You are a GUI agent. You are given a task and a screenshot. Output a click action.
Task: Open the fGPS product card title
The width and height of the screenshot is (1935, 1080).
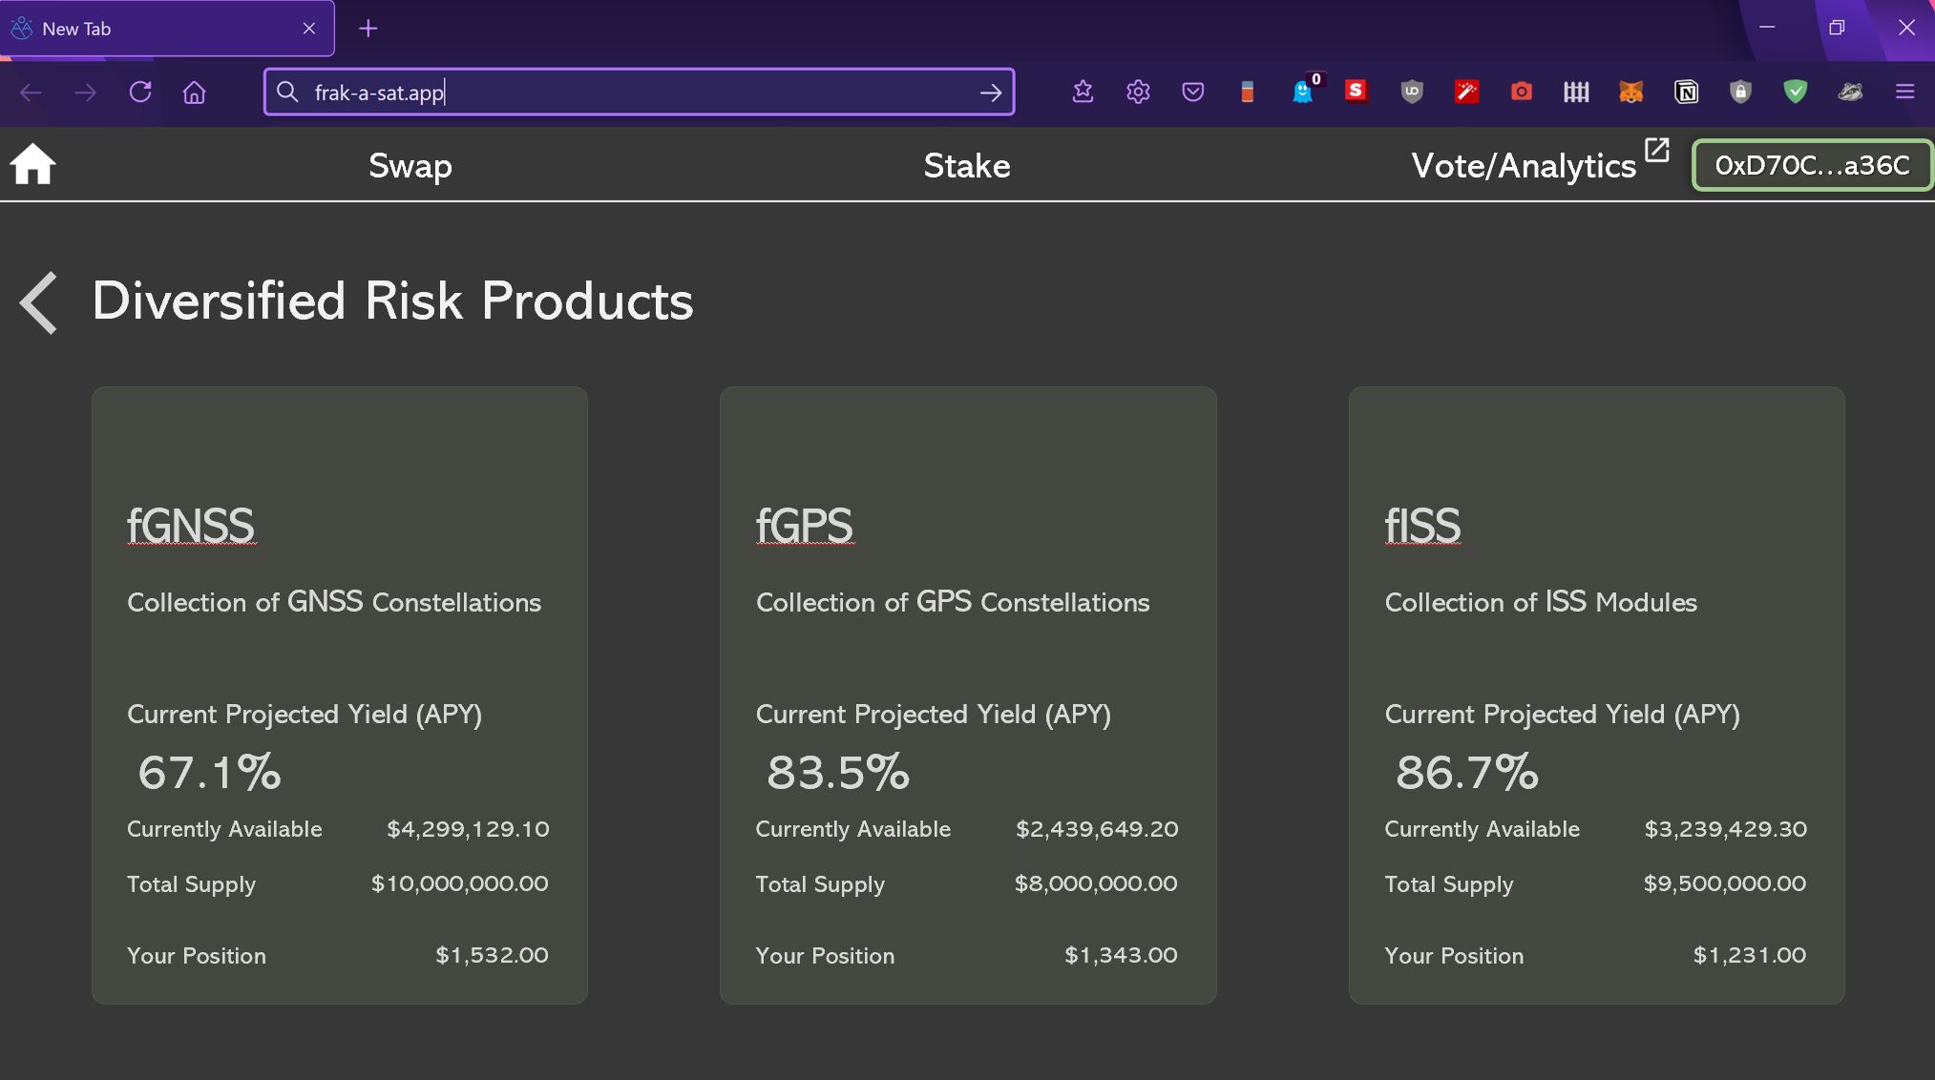[805, 526]
